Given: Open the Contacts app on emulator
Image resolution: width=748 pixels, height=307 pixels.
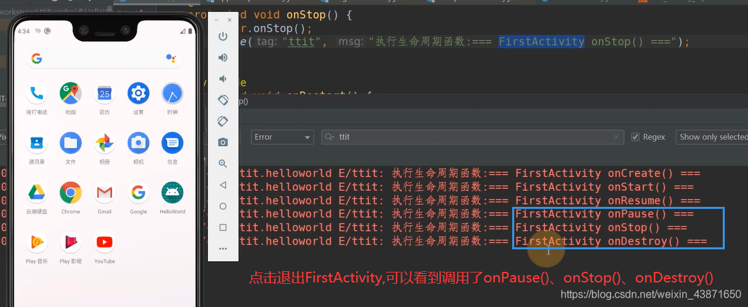Looking at the screenshot, I should (x=37, y=143).
